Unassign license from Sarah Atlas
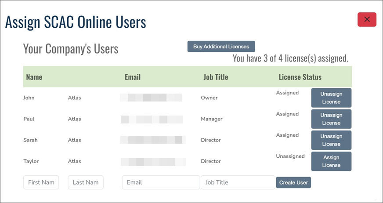Image resolution: width=383 pixels, height=203 pixels. tap(331, 140)
